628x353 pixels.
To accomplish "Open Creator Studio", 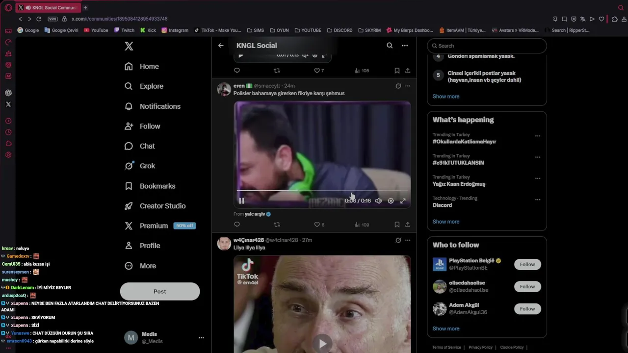I will point(155,206).
